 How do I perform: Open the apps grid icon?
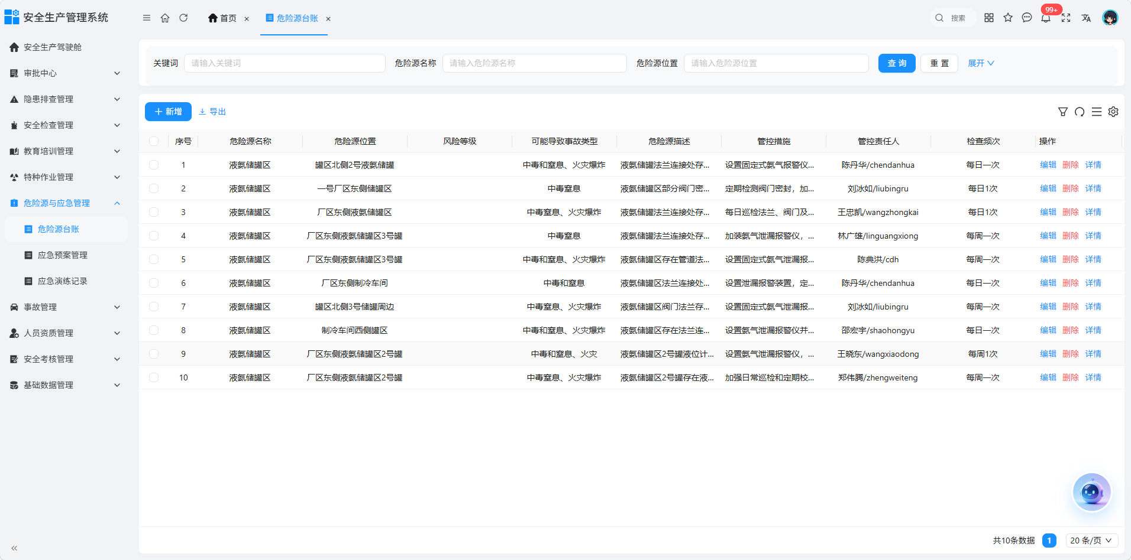(x=989, y=18)
